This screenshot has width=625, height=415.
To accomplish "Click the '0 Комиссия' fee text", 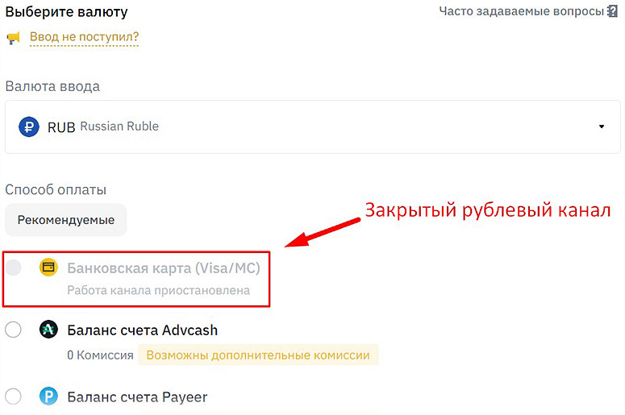I will tap(100, 355).
